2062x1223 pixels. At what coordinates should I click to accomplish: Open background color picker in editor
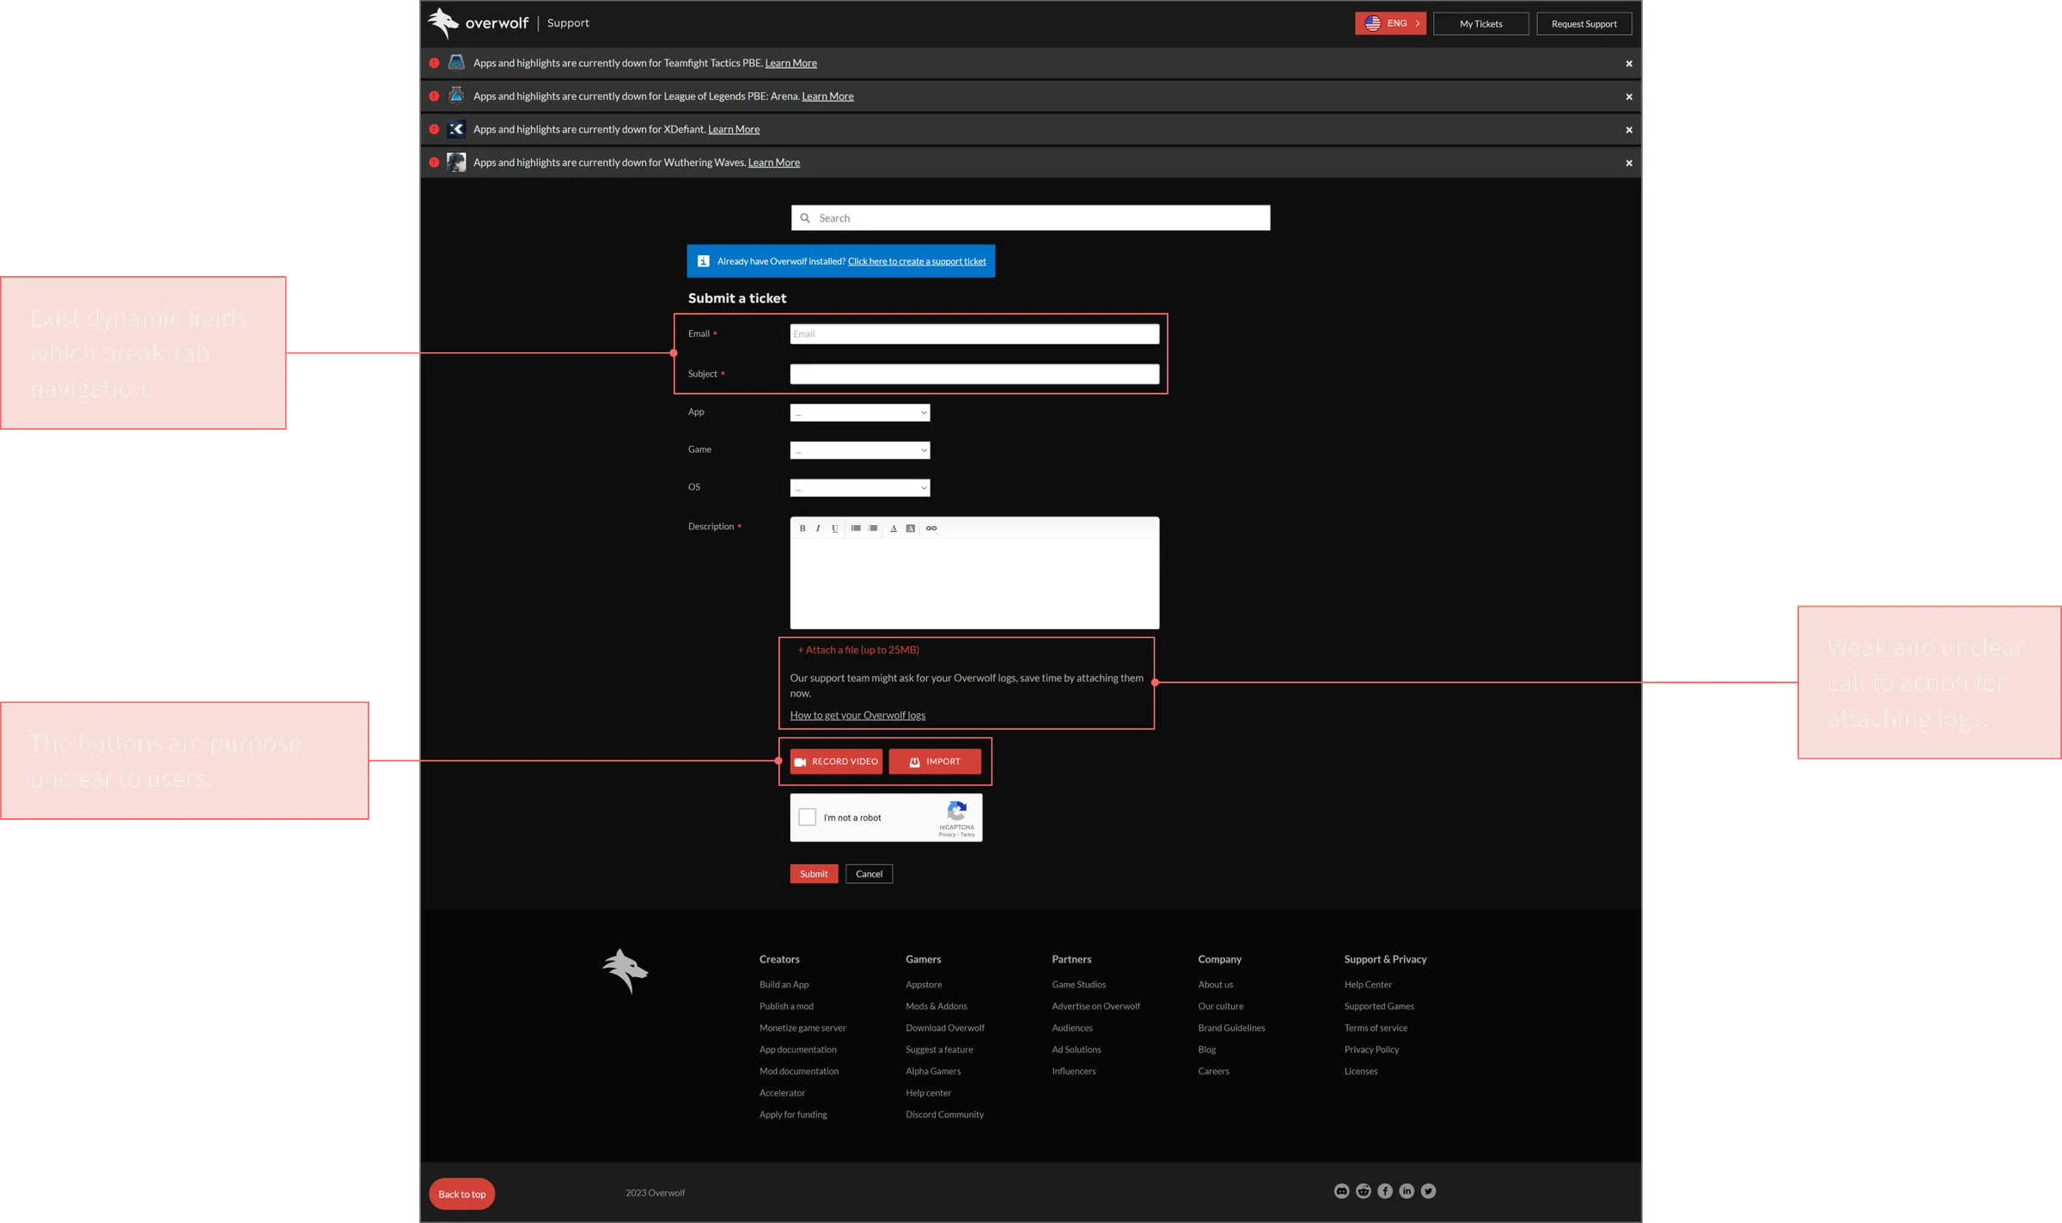[911, 529]
